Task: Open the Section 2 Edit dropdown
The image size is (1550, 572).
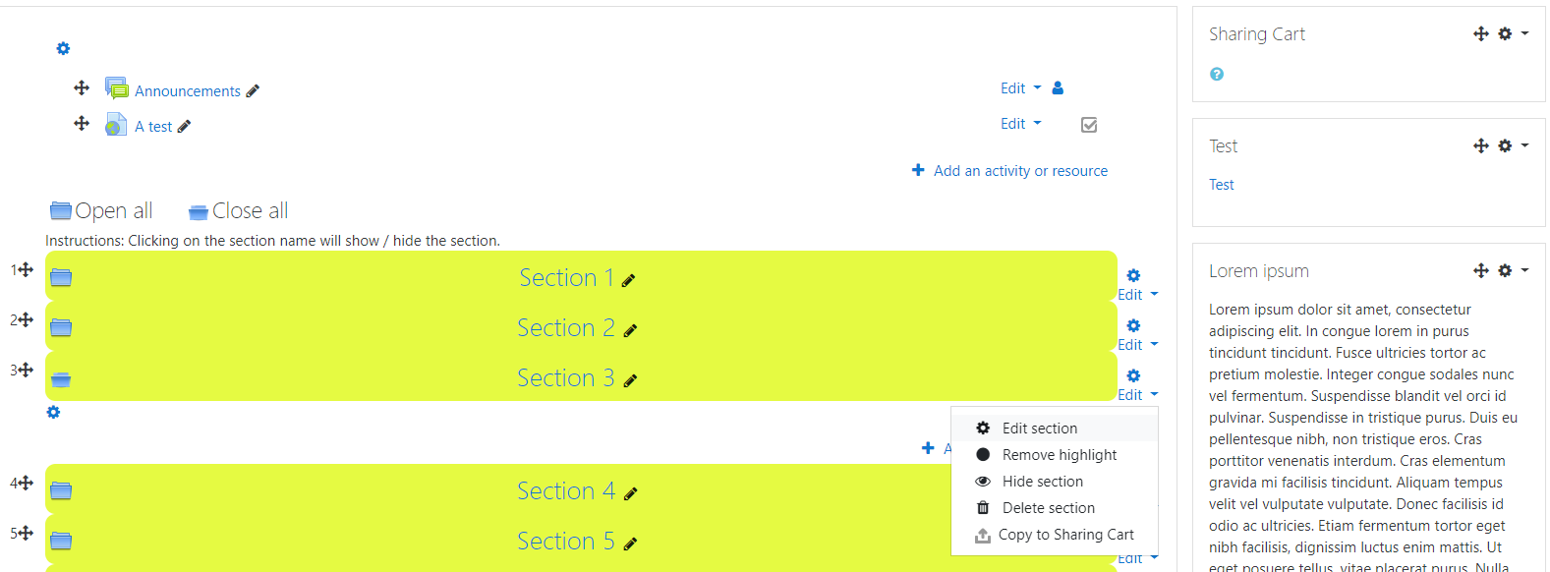Action: coord(1138,345)
